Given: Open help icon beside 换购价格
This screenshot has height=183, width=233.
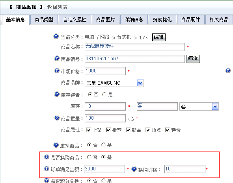Looking at the screenshot, I should (134, 169).
